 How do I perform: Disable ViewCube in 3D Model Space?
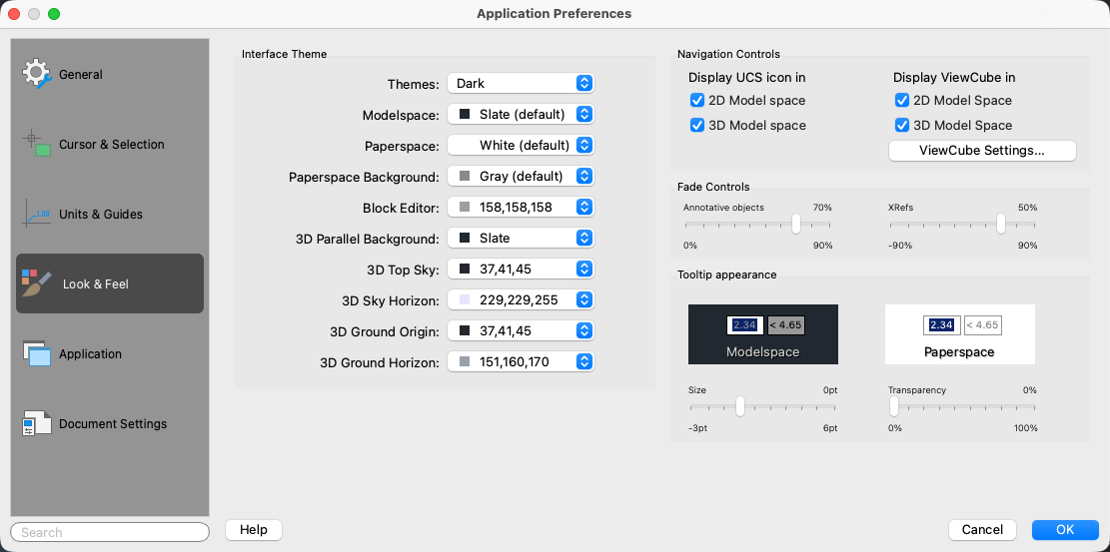click(902, 126)
